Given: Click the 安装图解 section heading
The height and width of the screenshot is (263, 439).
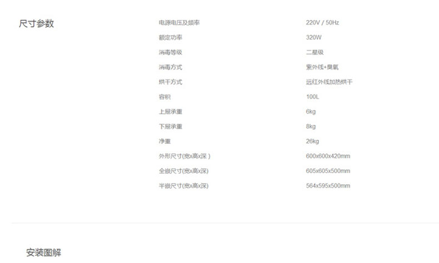Looking at the screenshot, I should point(44,252).
